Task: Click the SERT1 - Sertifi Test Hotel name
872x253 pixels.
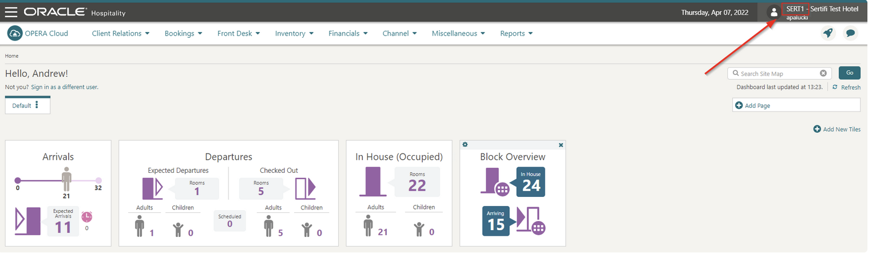Action: click(x=822, y=9)
